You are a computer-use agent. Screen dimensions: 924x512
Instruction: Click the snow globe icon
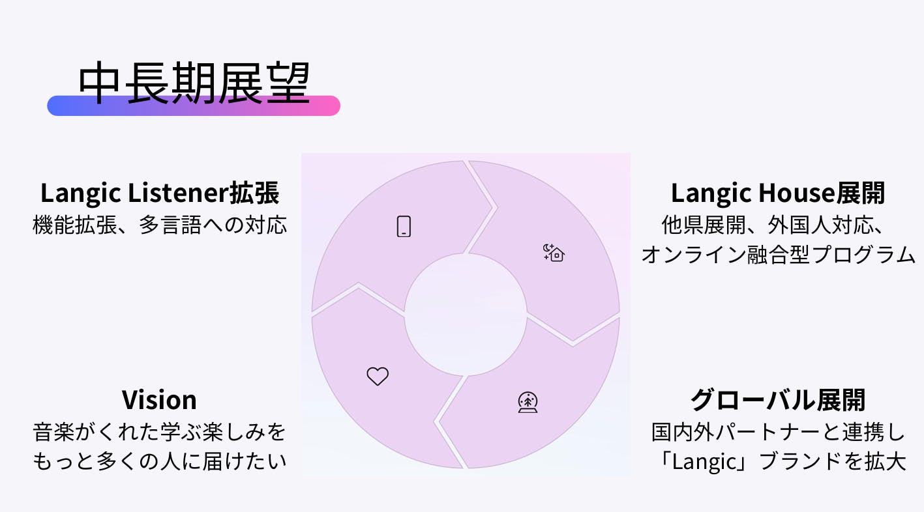528,403
